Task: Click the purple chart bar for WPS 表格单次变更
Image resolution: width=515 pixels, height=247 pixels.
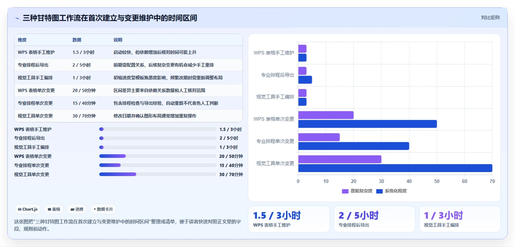Action: coord(326,115)
